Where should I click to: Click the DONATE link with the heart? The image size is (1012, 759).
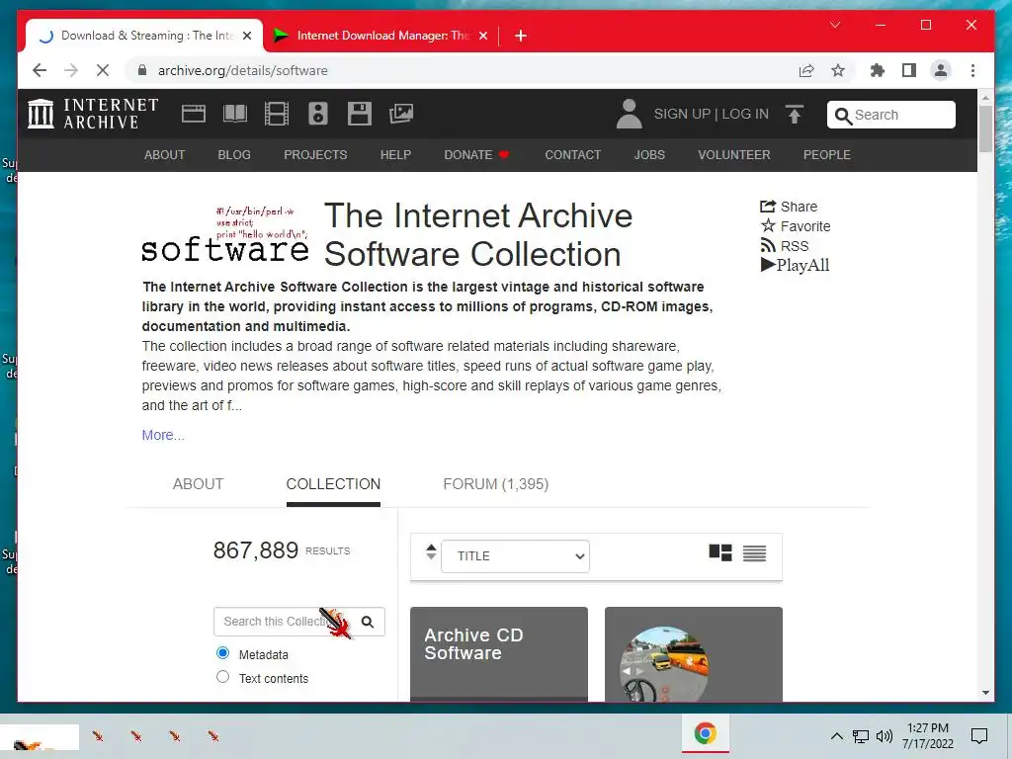click(476, 155)
